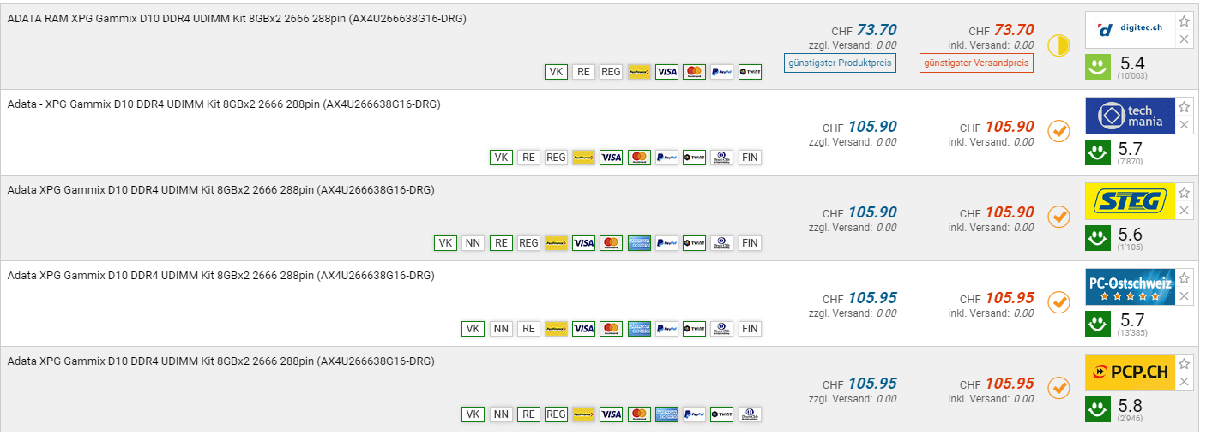Click the American Express icon in the STEG row
This screenshot has width=1206, height=435.
point(639,243)
